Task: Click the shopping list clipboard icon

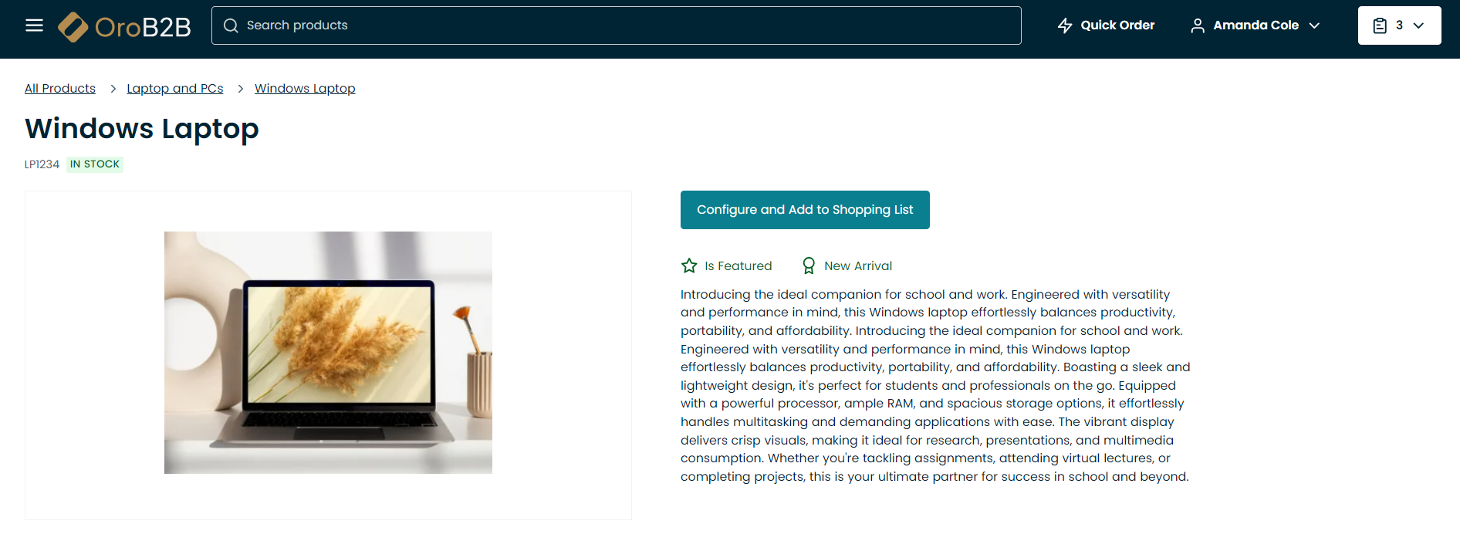Action: point(1380,25)
